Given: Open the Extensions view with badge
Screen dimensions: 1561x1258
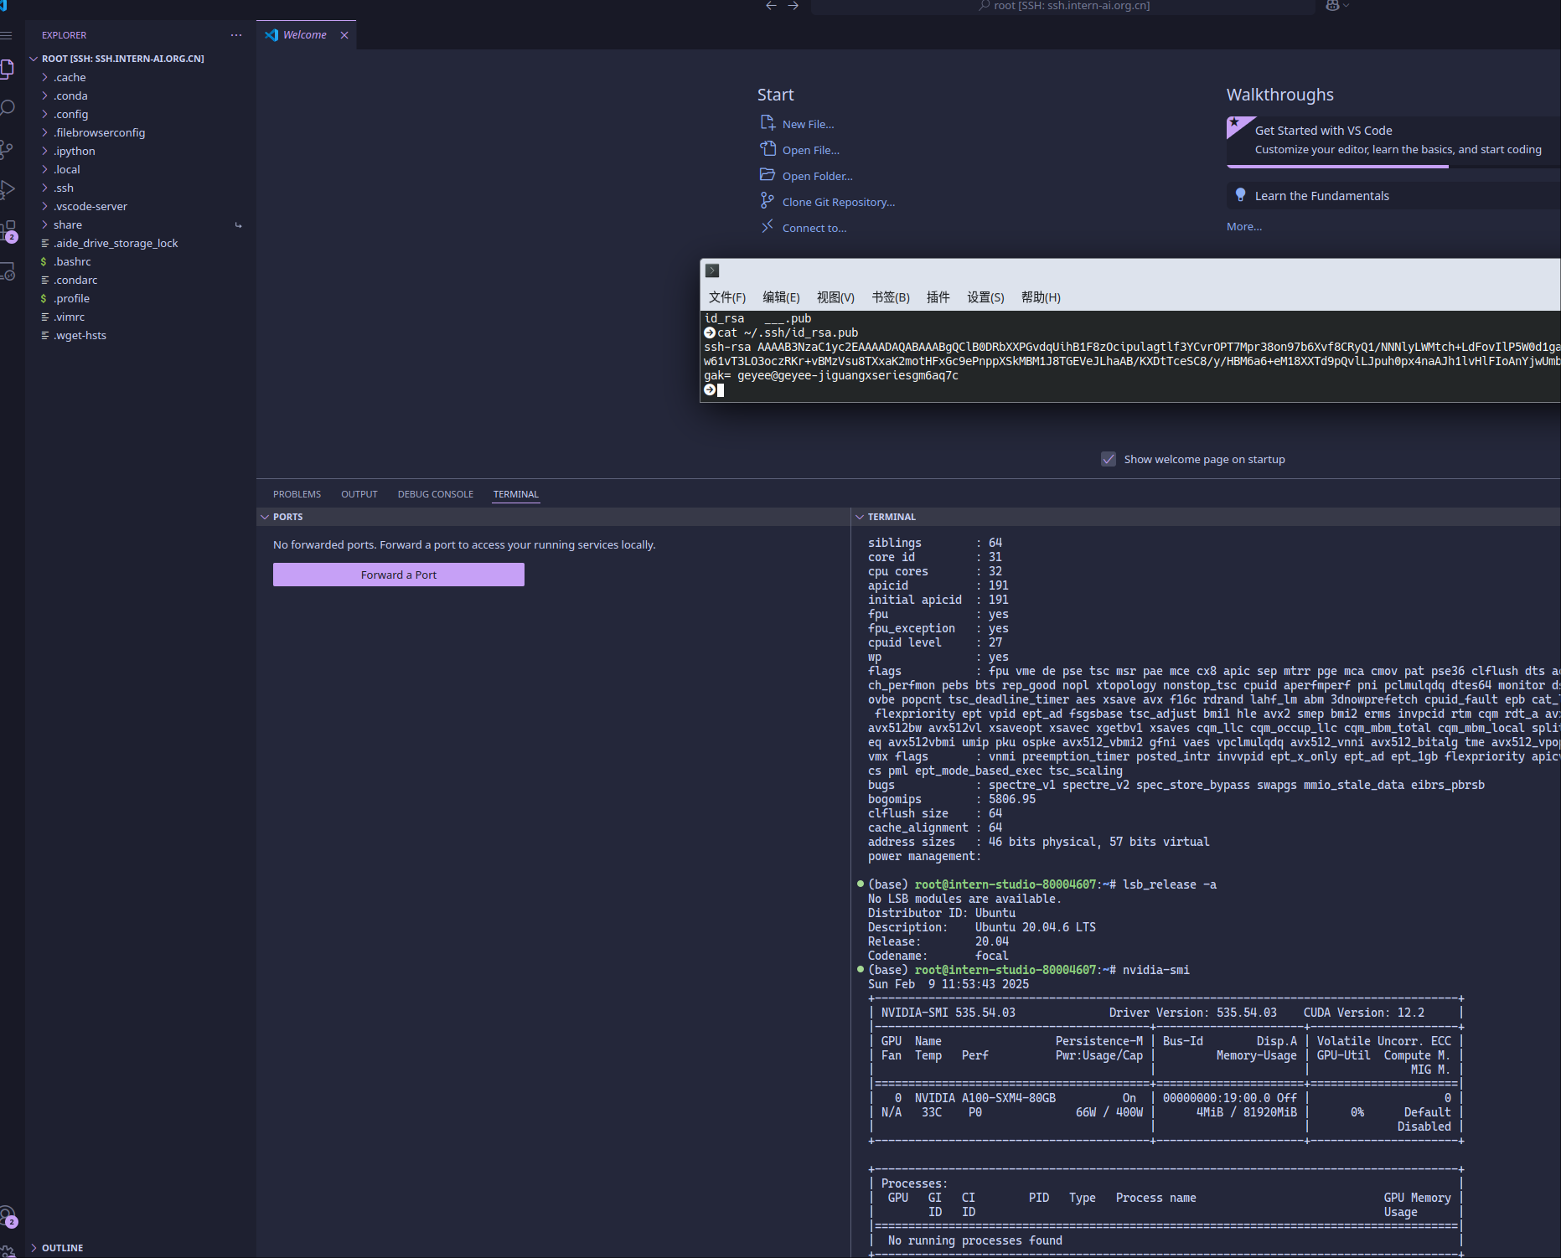Looking at the screenshot, I should (x=8, y=230).
